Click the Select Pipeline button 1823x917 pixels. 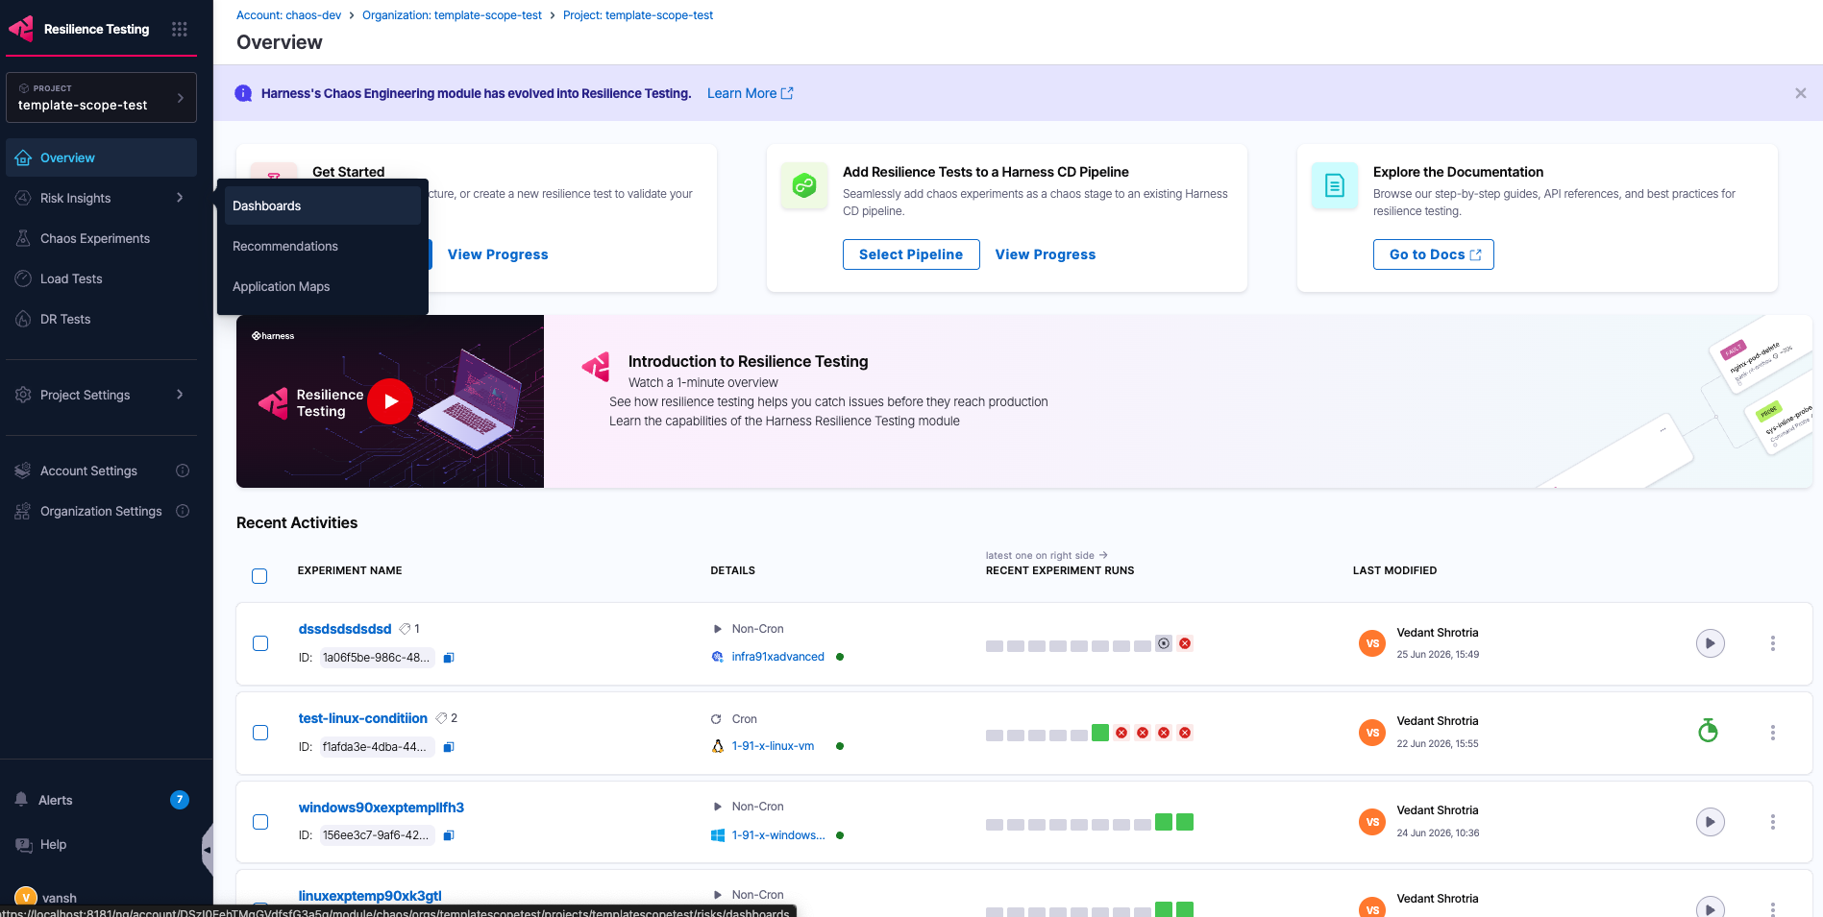pos(911,254)
